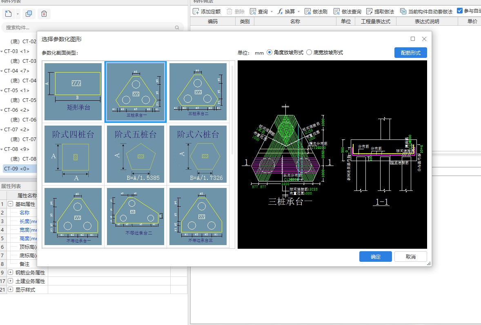Collapse the 基础属性 group
481x325 pixels.
pyautogui.click(x=11, y=204)
